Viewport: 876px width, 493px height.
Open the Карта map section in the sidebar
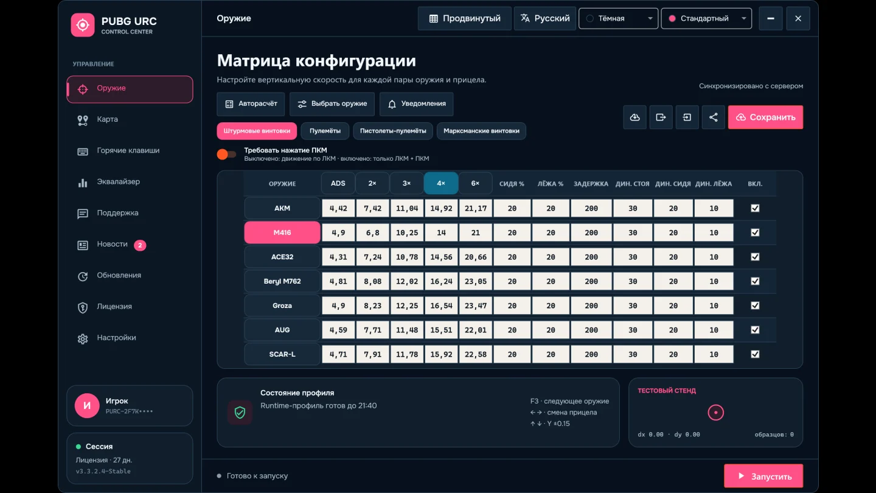click(x=130, y=119)
